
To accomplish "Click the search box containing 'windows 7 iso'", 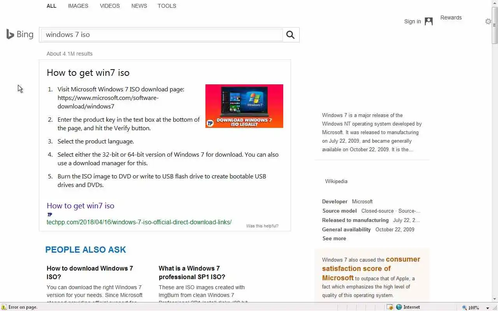I will [x=162, y=35].
